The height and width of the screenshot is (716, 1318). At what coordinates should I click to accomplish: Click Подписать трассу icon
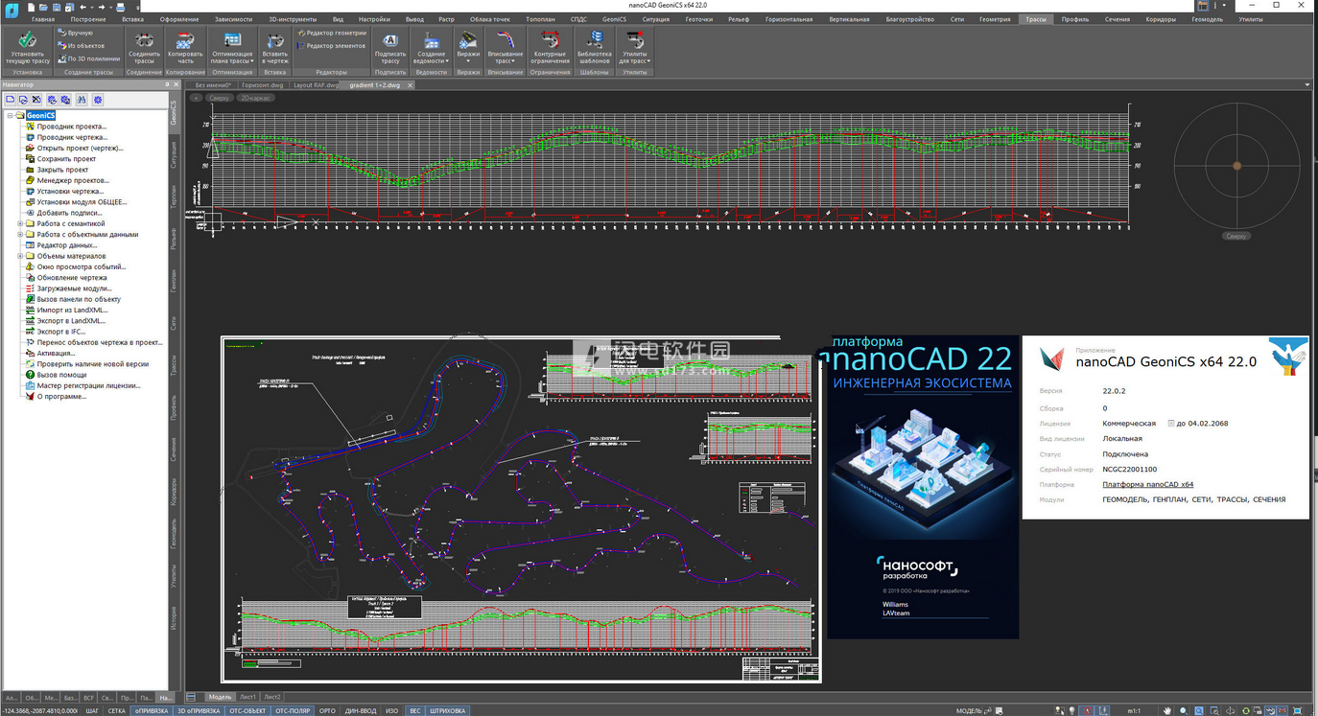tap(390, 46)
